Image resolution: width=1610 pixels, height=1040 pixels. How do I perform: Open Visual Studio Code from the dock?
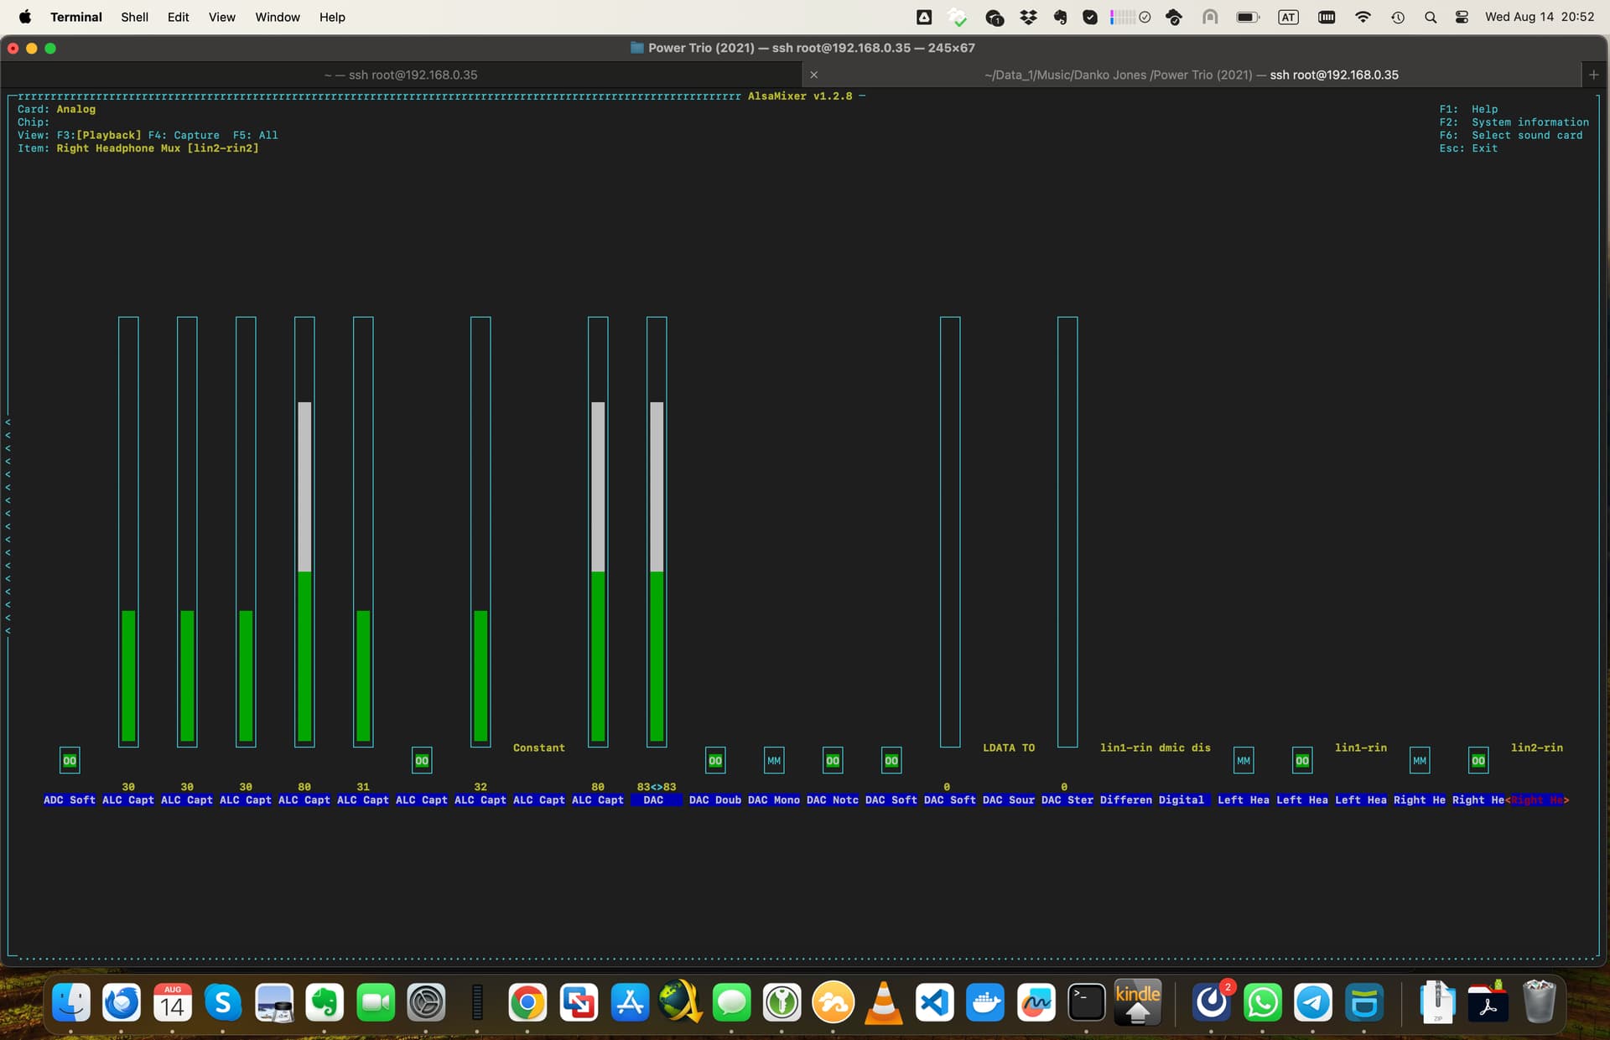934,1001
